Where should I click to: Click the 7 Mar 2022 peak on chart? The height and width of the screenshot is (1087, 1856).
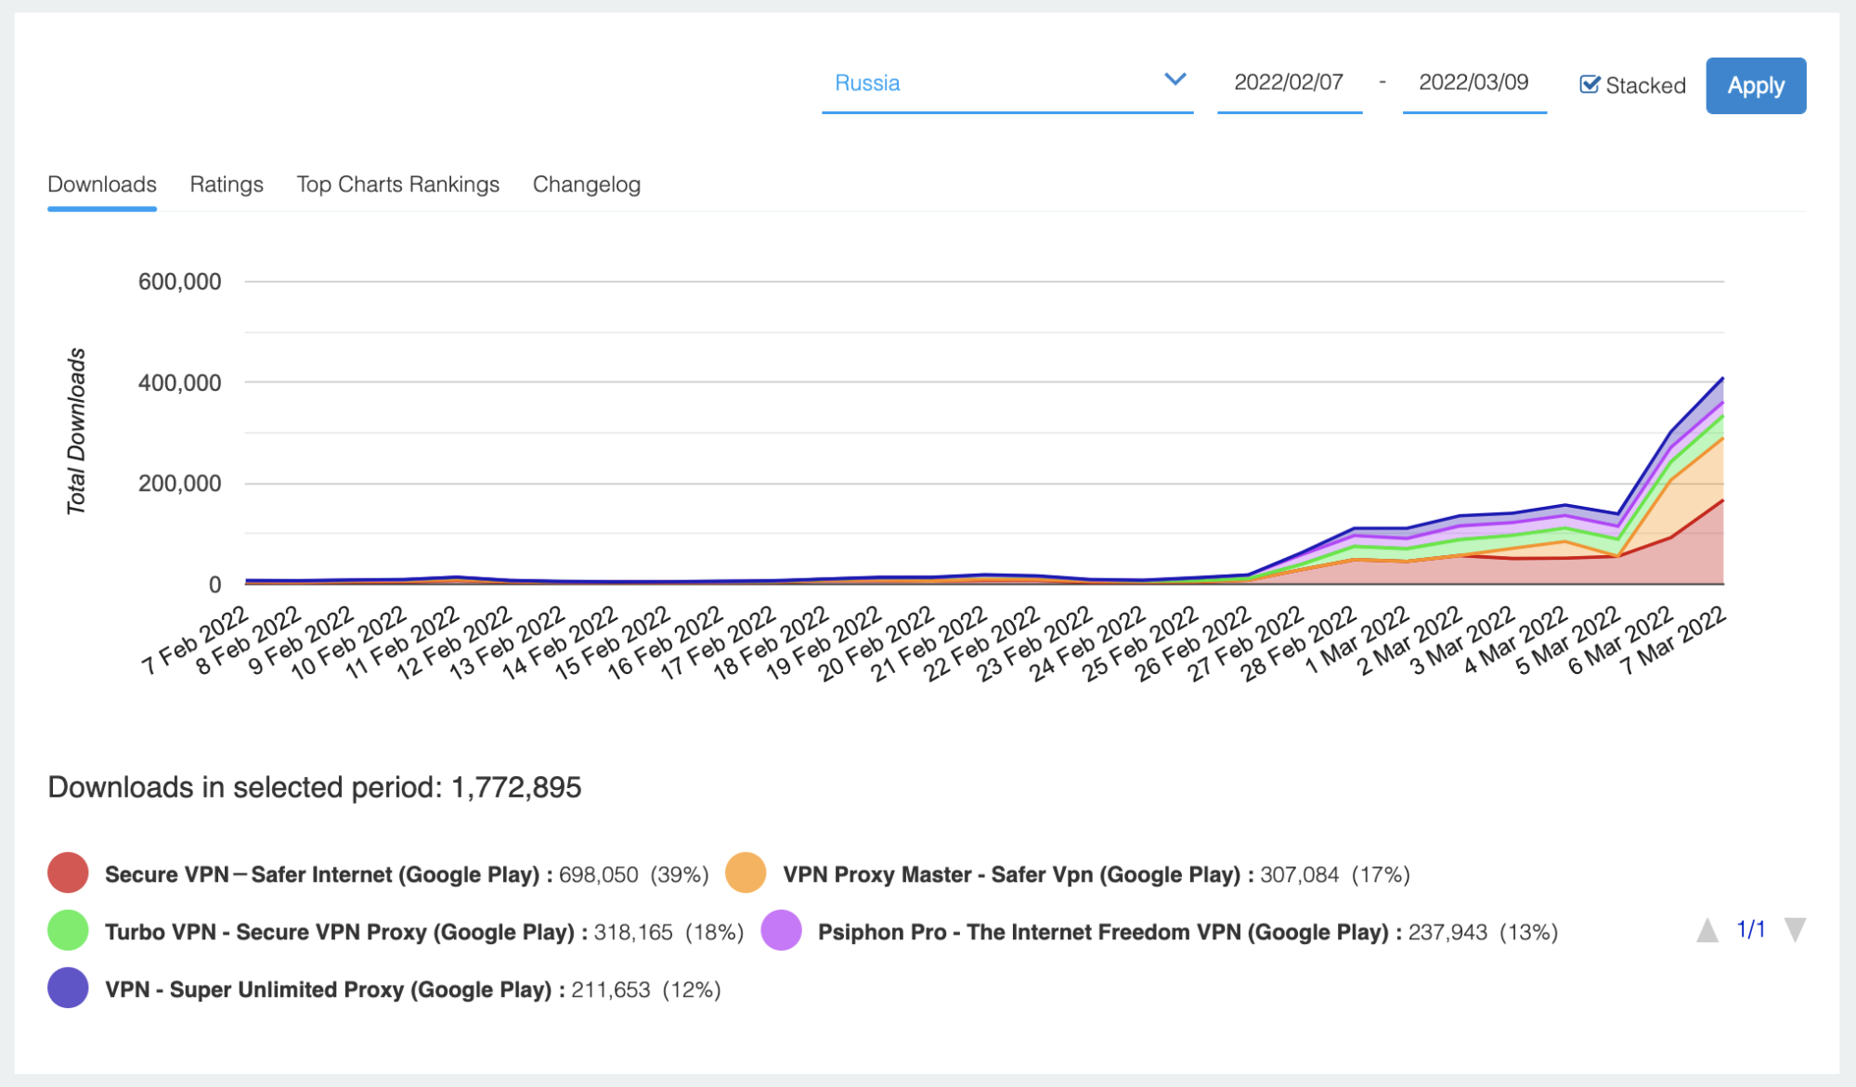(x=1722, y=379)
